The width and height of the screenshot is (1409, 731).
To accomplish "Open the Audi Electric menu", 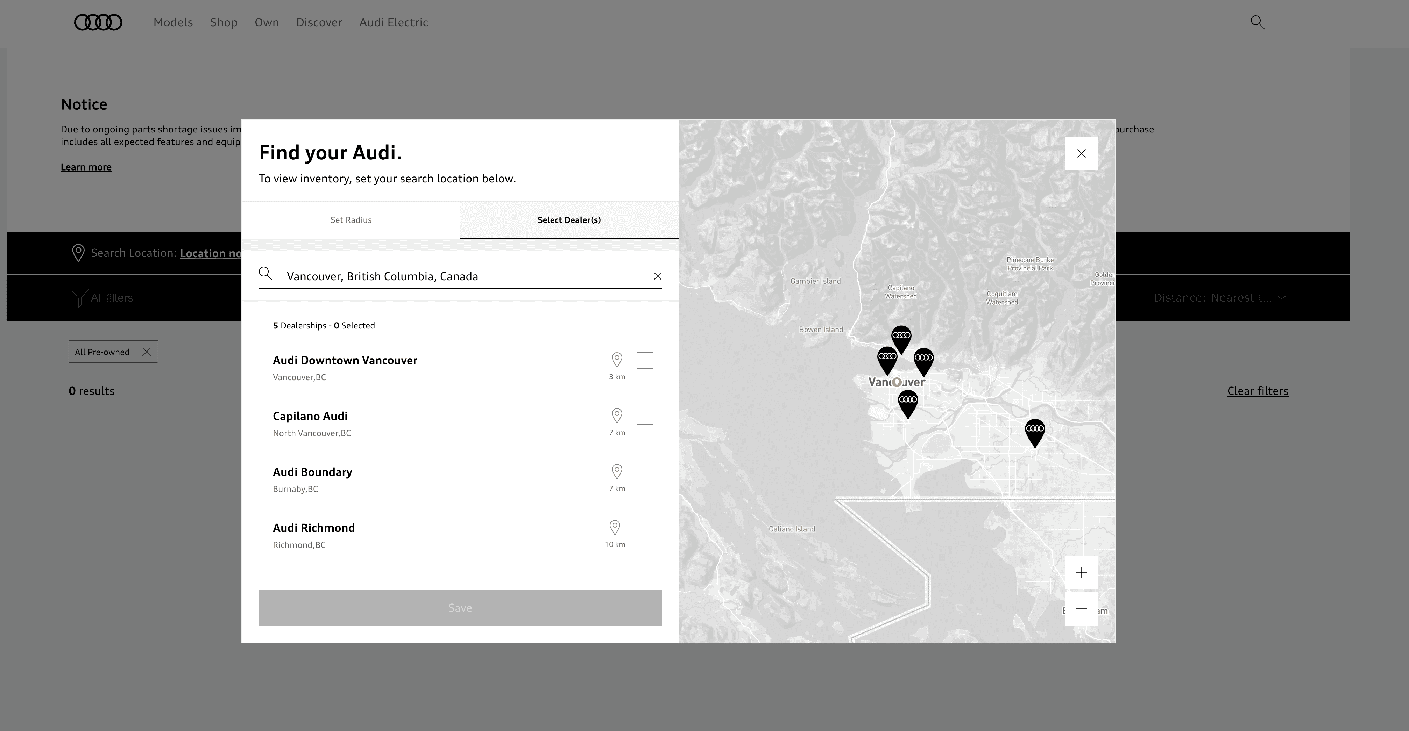I will click(x=393, y=22).
